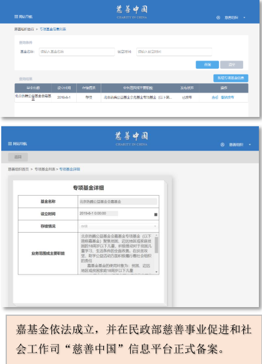Viewport: 262px width, 364px height.
Task: Open 网站导航 hamburger menu in fund list page
Action: pyautogui.click(x=23, y=17)
